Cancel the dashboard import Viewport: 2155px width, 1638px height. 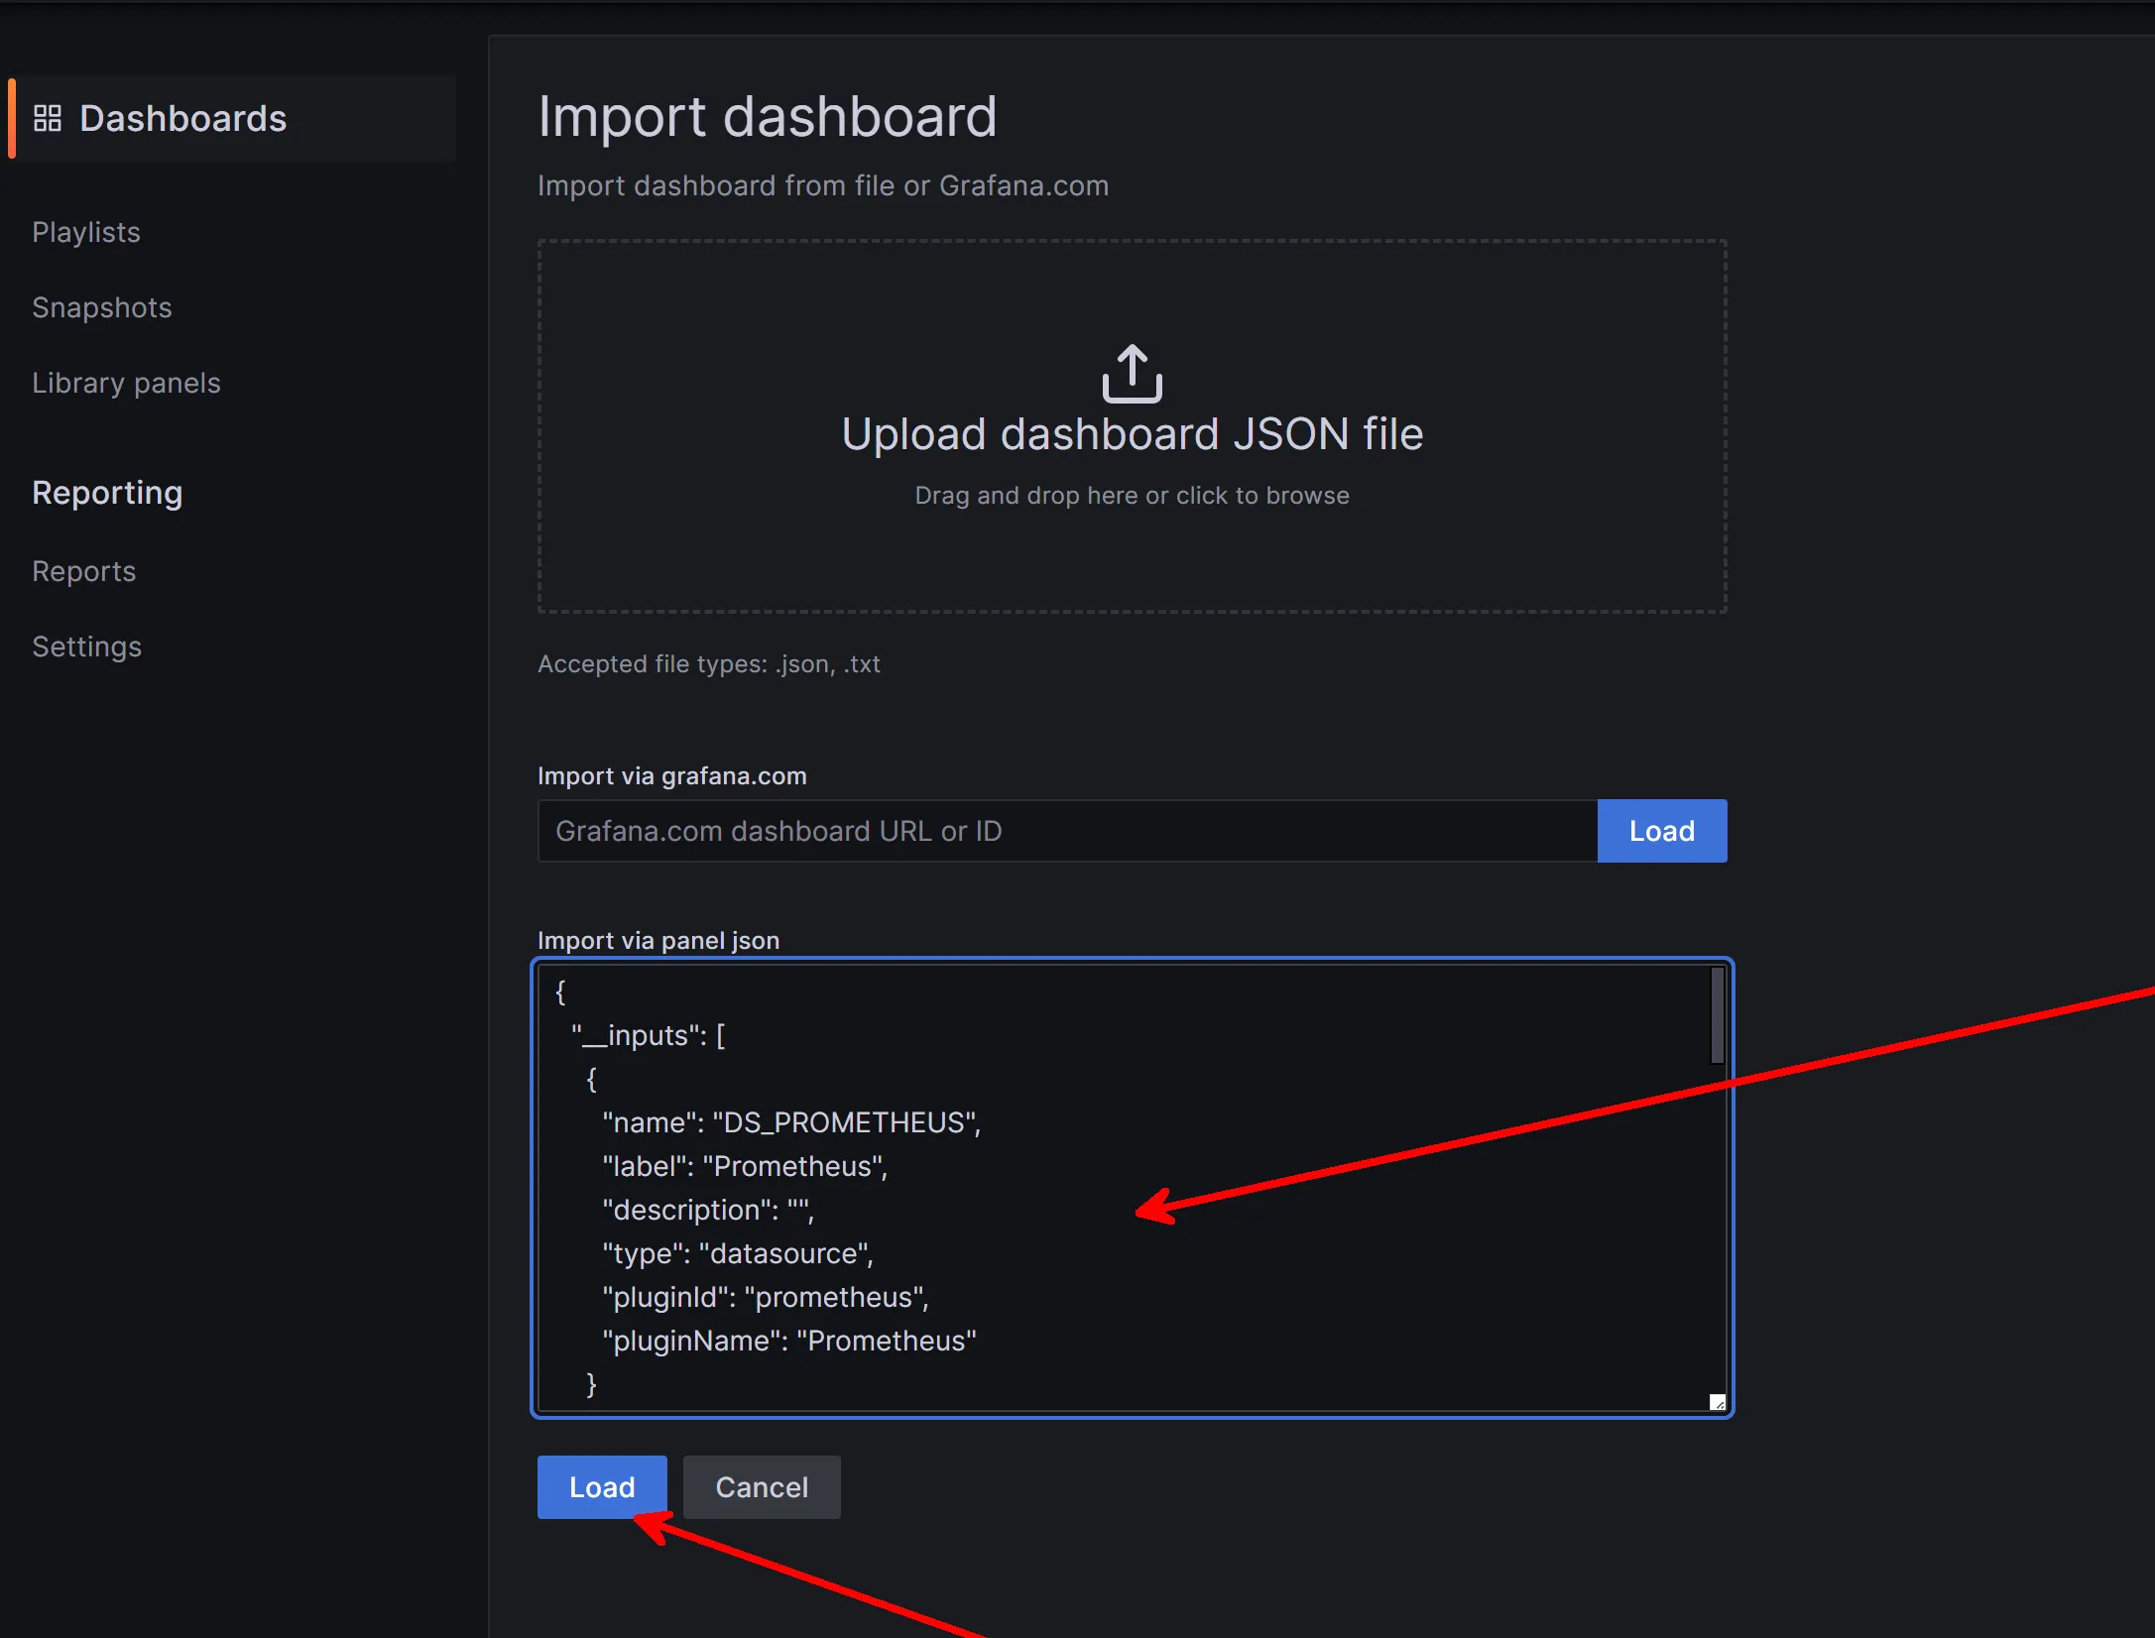pyautogui.click(x=762, y=1487)
